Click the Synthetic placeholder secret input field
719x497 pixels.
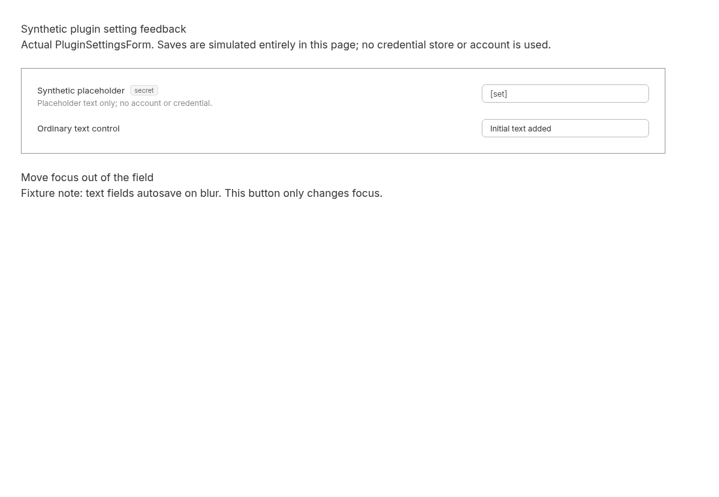[x=565, y=94]
